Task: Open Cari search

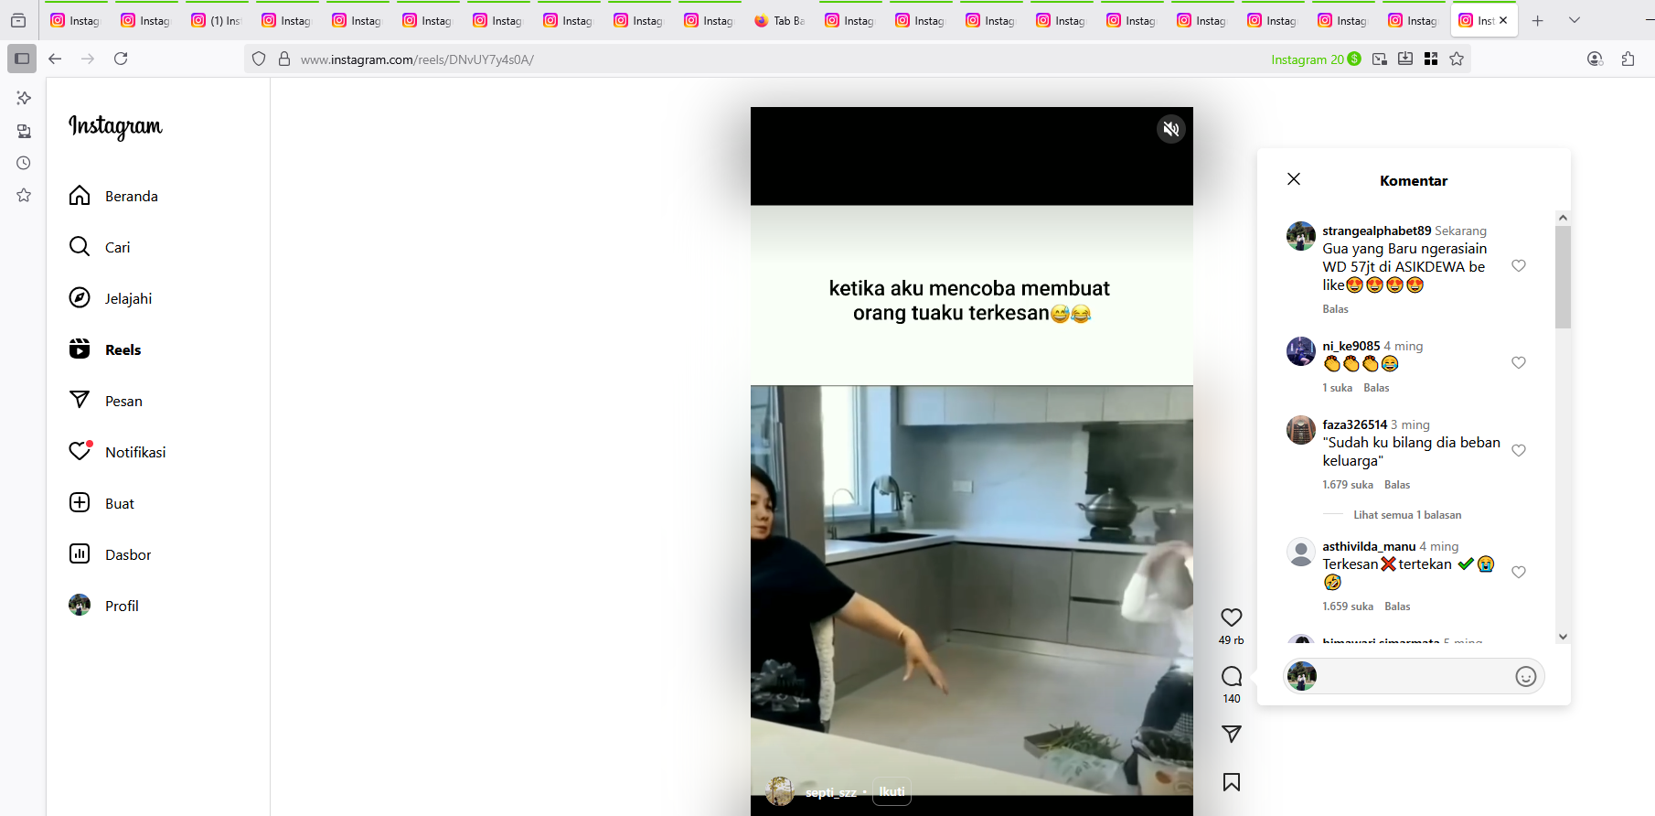Action: [x=100, y=247]
